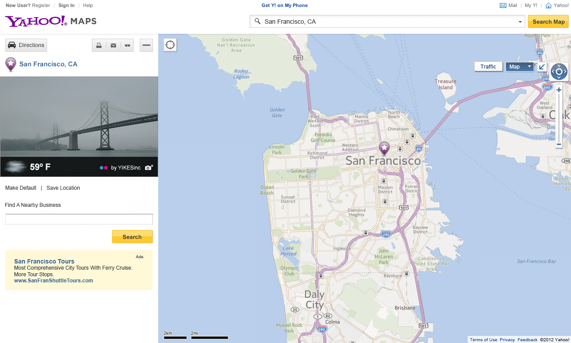
Task: Click the 59° F temperature text
Action: tap(40, 167)
